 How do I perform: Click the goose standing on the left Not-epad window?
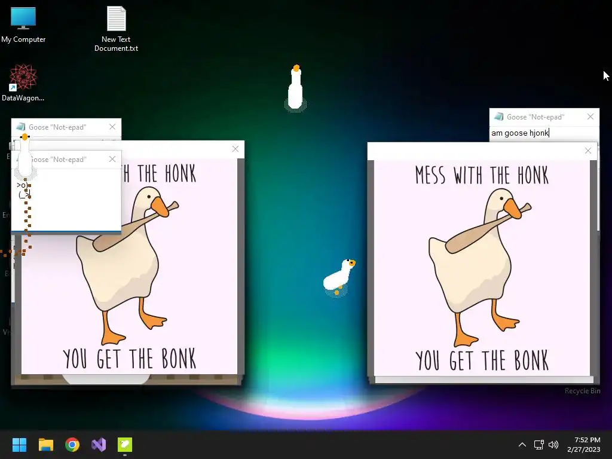(25, 156)
